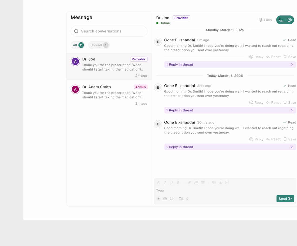React to the 2hrs ago message

(x=273, y=103)
